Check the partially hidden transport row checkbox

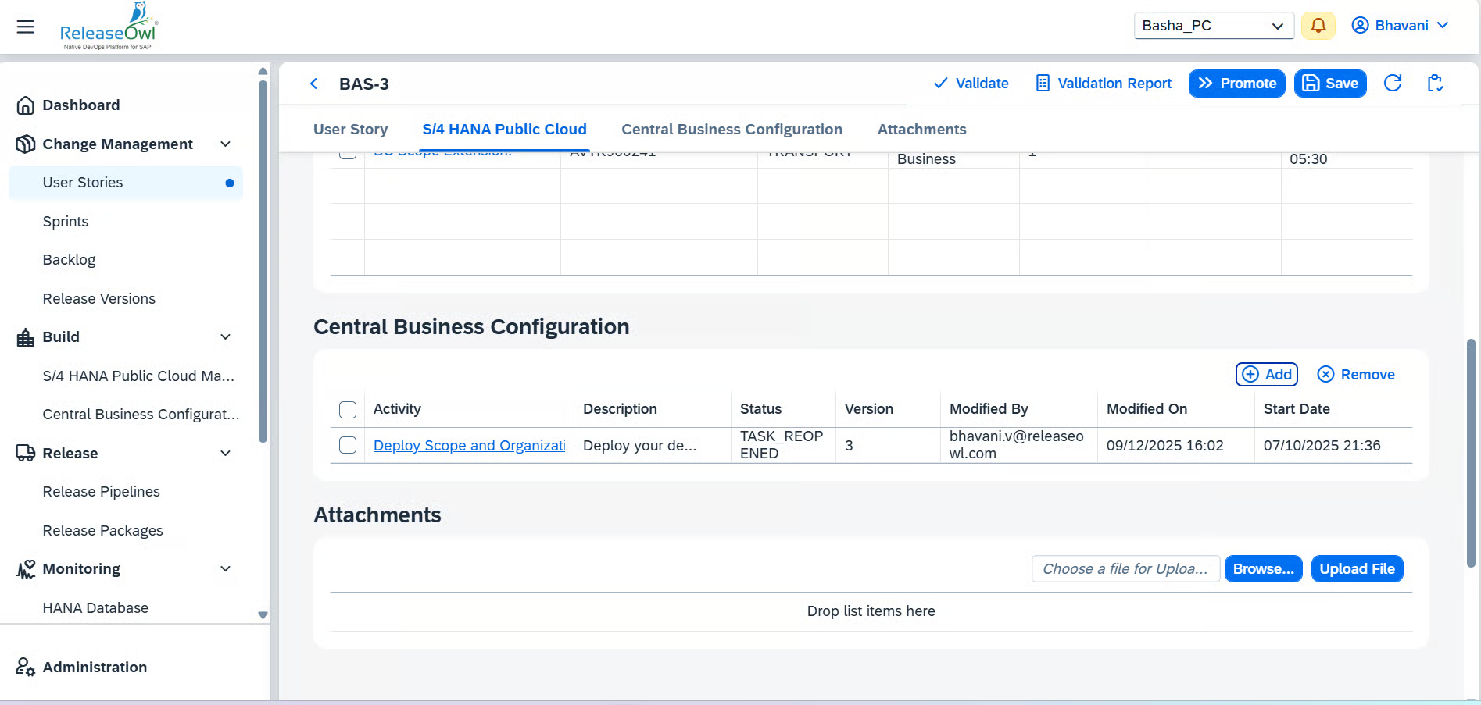coord(348,155)
